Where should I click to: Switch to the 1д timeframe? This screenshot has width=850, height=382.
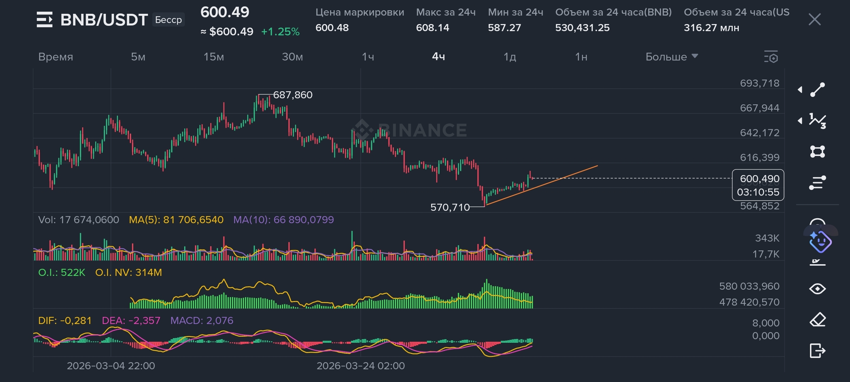click(510, 57)
